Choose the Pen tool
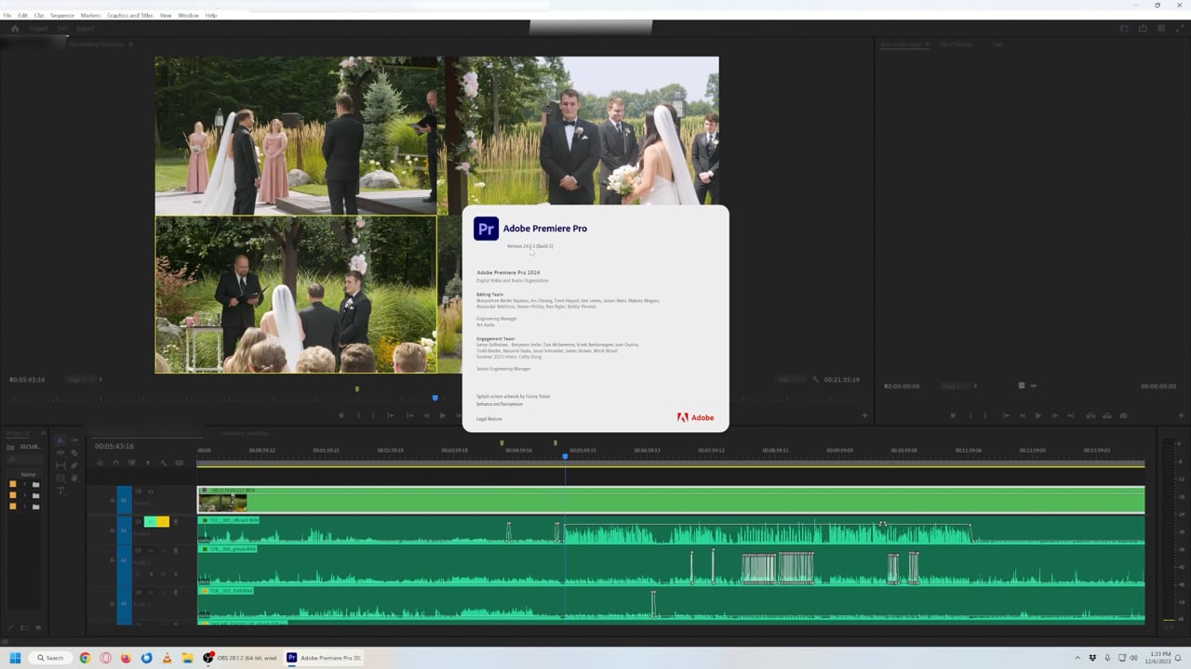This screenshot has height=669, width=1191. [74, 466]
